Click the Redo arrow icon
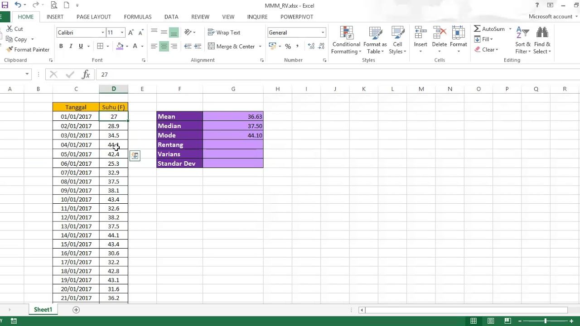The width and height of the screenshot is (580, 326). pyautogui.click(x=35, y=5)
